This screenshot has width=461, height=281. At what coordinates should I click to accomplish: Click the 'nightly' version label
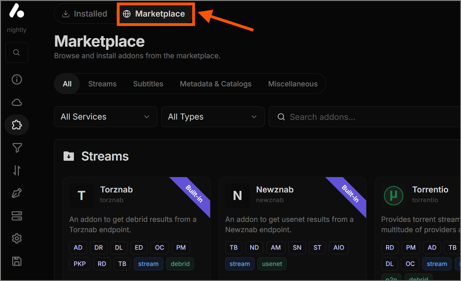[x=17, y=30]
